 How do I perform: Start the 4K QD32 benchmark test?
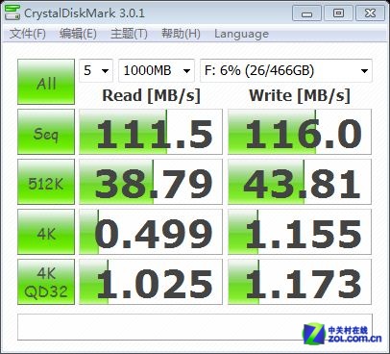coord(46,282)
